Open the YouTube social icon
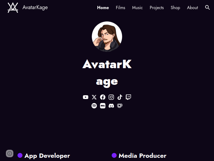This screenshot has width=214, height=161. coord(86,97)
